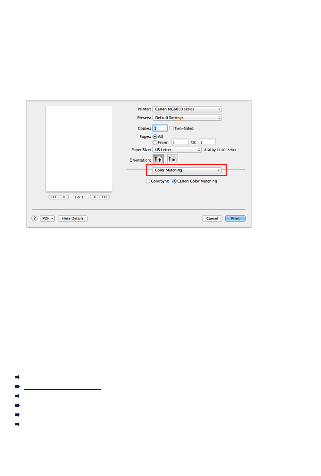Enable the Two-Sided checkbox
Image resolution: width=321 pixels, height=476 pixels.
[x=171, y=128]
